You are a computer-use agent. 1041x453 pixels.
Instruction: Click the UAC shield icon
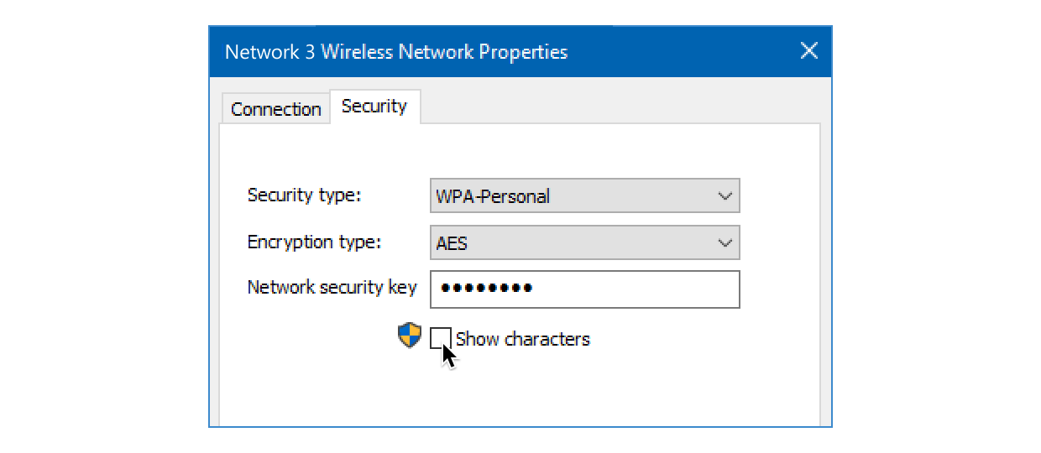(x=409, y=336)
